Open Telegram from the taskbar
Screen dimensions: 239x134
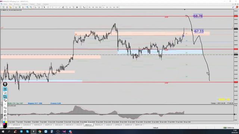click(21, 131)
